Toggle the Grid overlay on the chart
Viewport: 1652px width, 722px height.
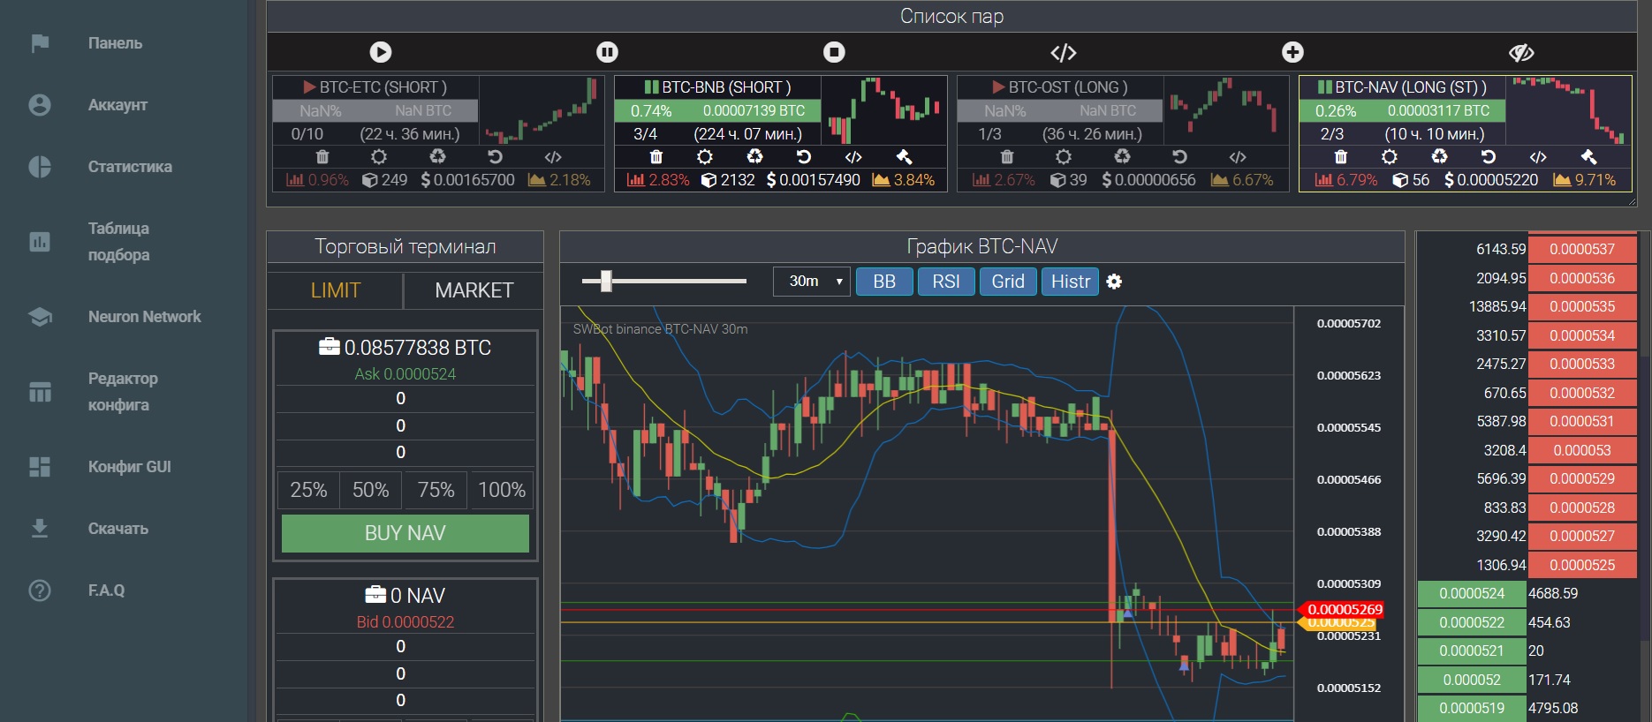coord(1008,282)
